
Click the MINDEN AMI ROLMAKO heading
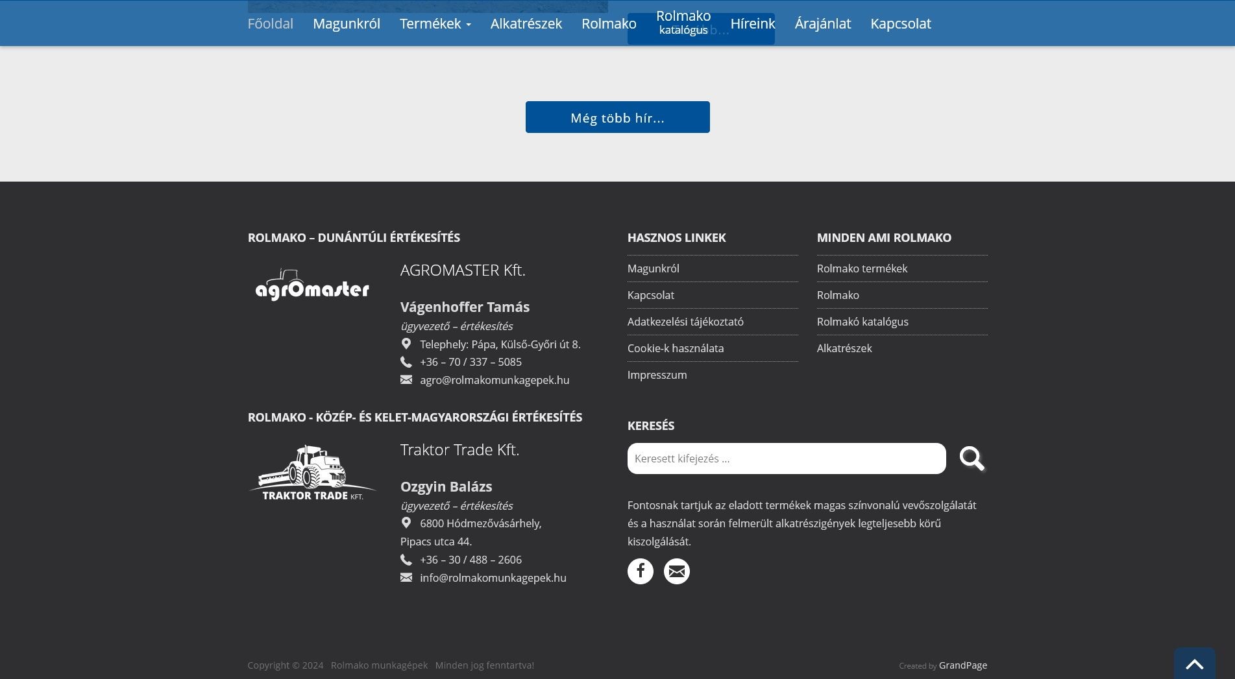coord(884,237)
